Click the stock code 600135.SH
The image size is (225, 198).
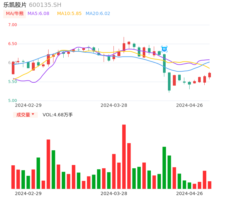[x=45, y=5]
